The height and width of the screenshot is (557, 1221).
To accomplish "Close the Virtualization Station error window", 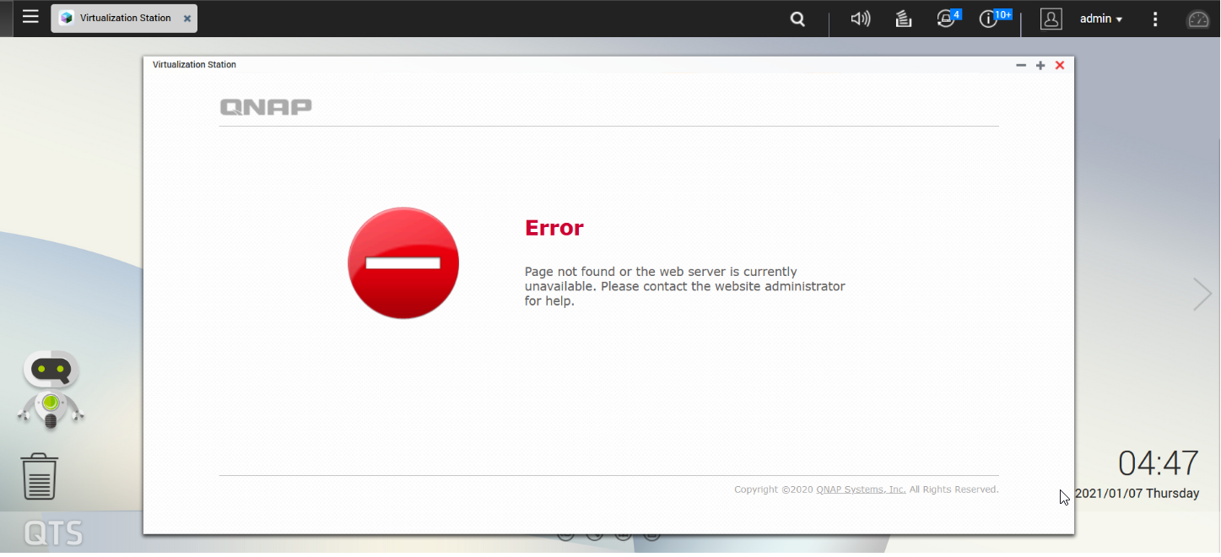I will 1060,65.
